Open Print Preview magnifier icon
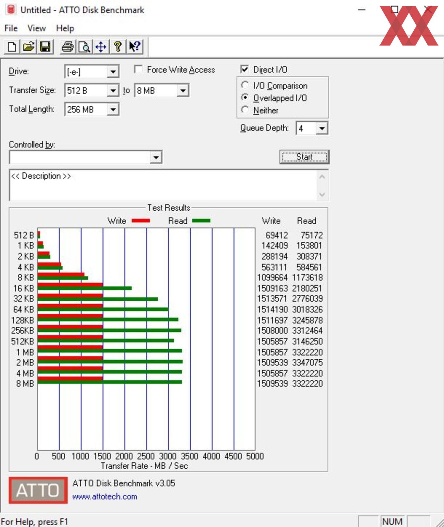This screenshot has height=527, width=444. coord(84,47)
